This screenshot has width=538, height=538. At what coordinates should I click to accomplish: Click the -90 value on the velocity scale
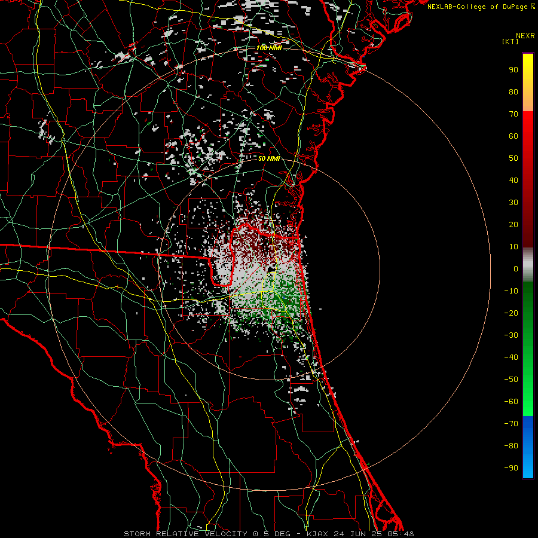511,468
